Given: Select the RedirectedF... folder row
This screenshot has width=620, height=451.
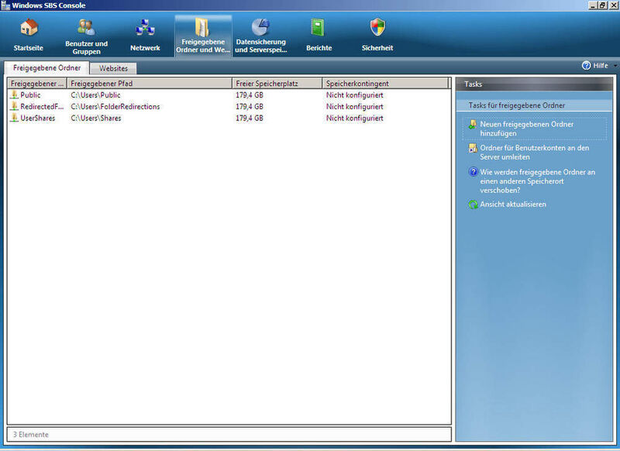Looking at the screenshot, I should [x=37, y=107].
